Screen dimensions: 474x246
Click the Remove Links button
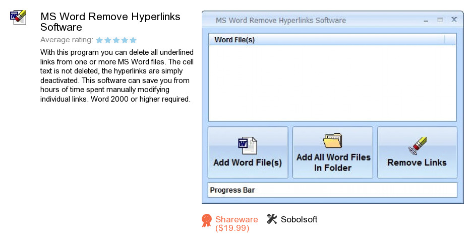pyautogui.click(x=417, y=152)
